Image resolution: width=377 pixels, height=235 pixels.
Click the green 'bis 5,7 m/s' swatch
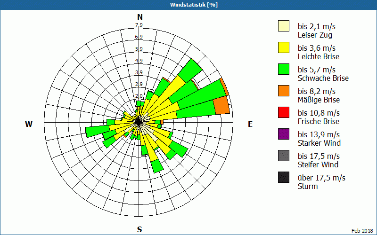[x=284, y=69]
